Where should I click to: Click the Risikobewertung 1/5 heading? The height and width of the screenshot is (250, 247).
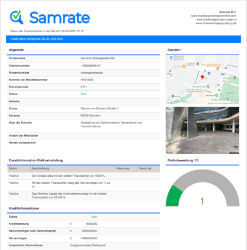(183, 160)
